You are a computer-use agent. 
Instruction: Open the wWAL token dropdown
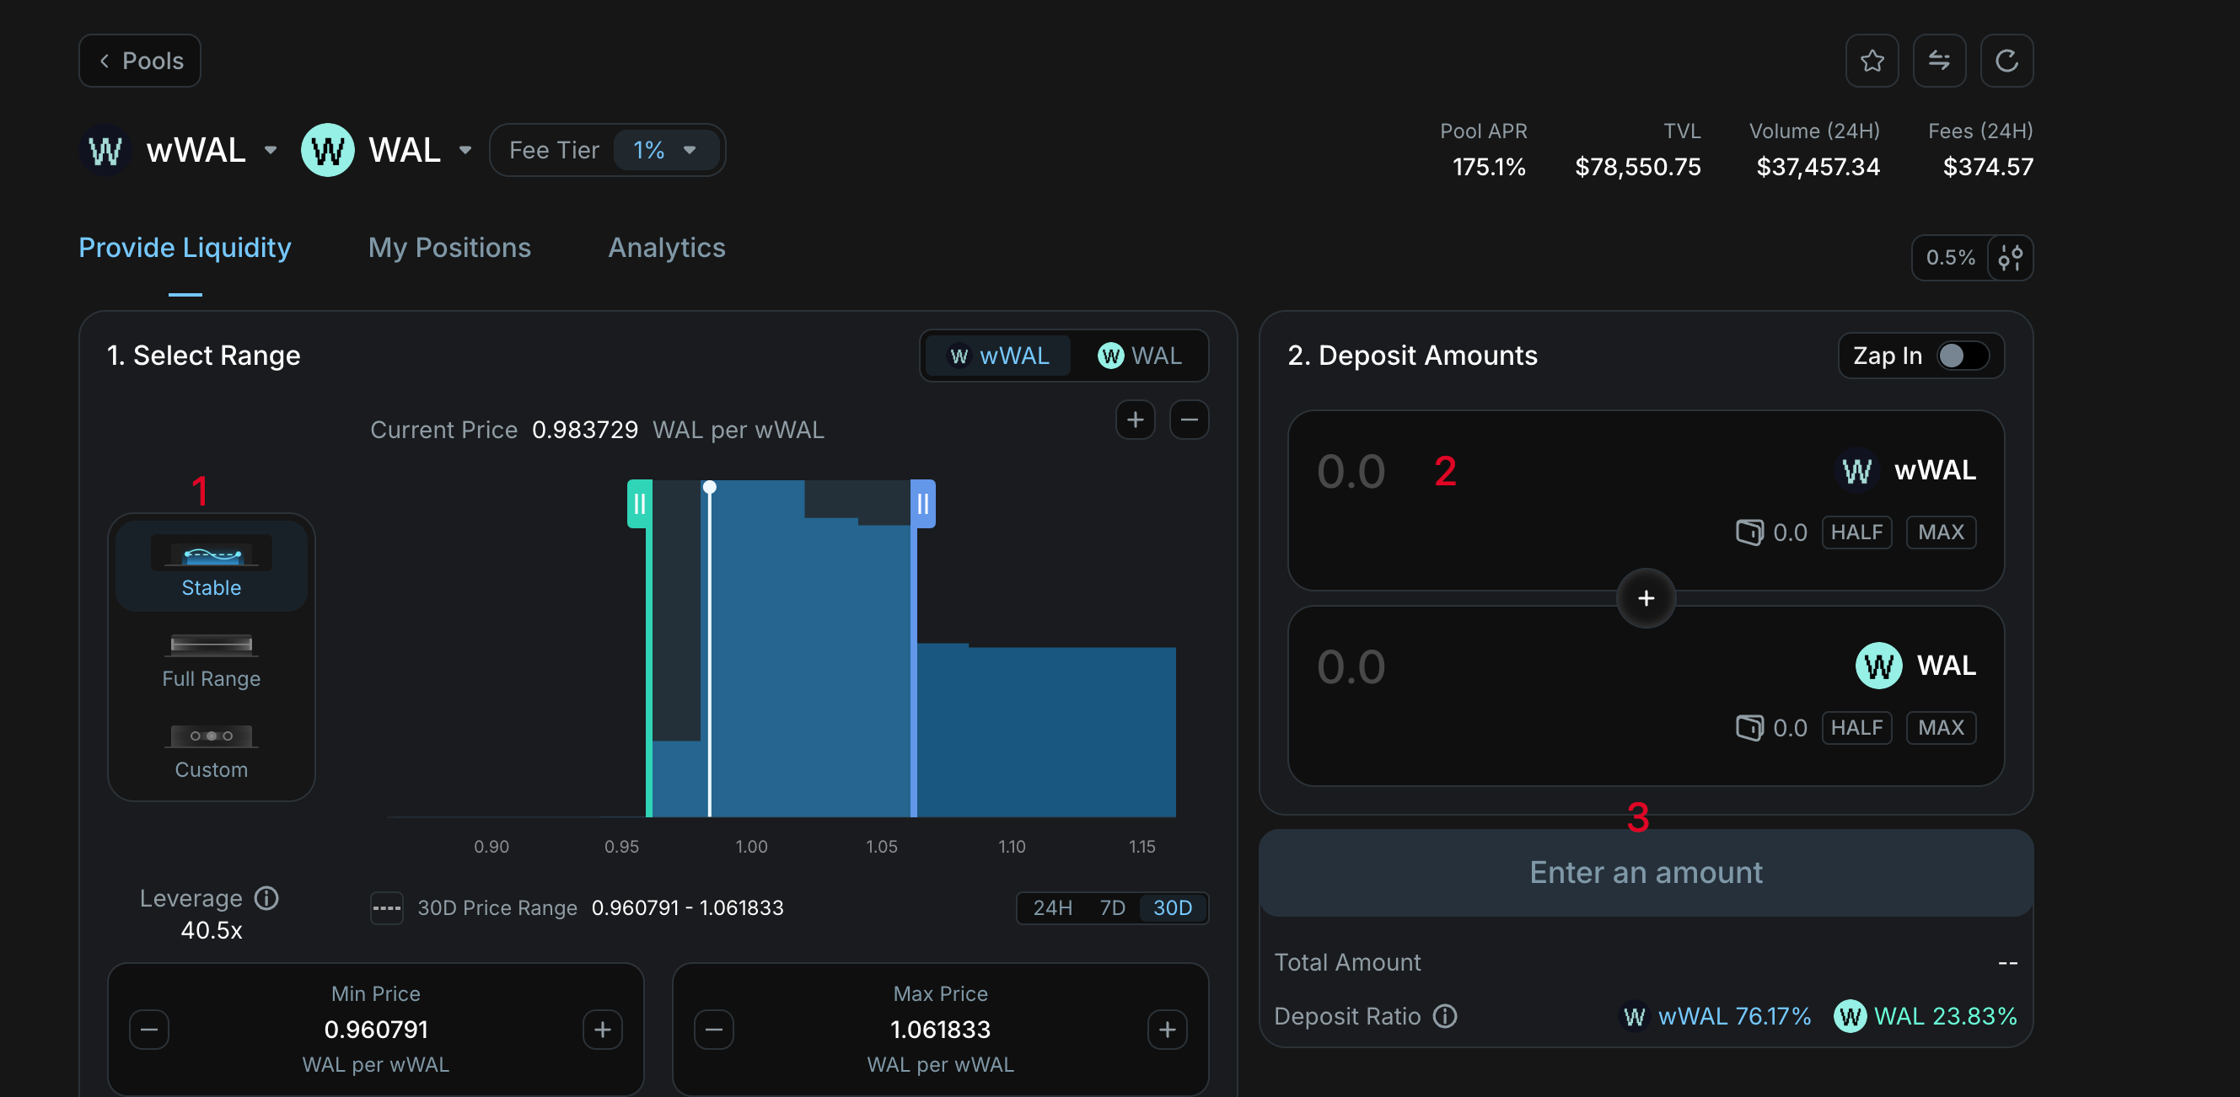pyautogui.click(x=270, y=150)
